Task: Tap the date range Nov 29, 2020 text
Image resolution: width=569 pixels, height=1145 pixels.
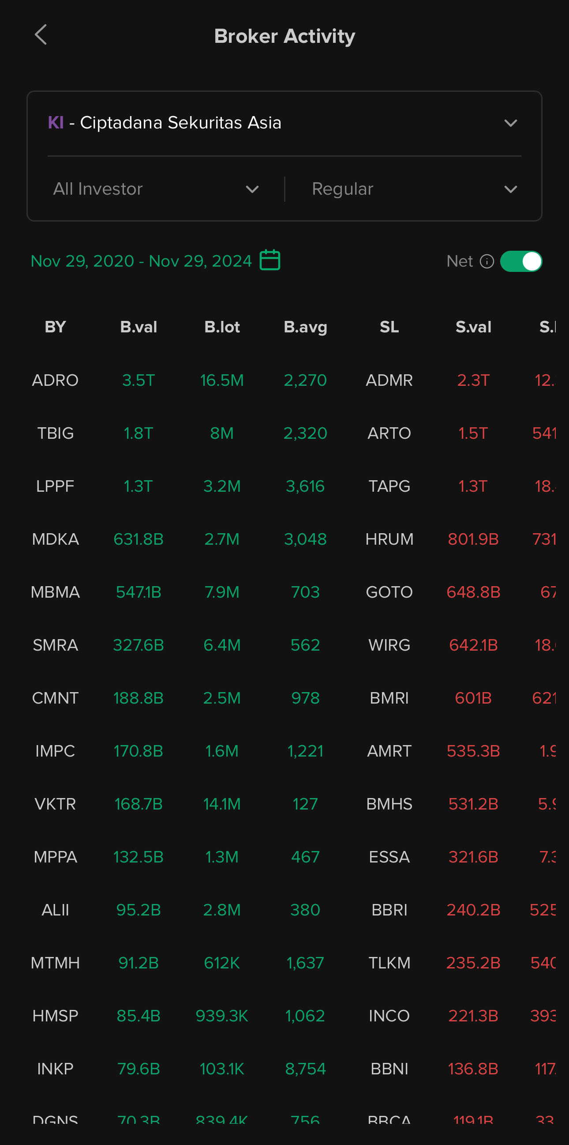Action: coord(82,261)
